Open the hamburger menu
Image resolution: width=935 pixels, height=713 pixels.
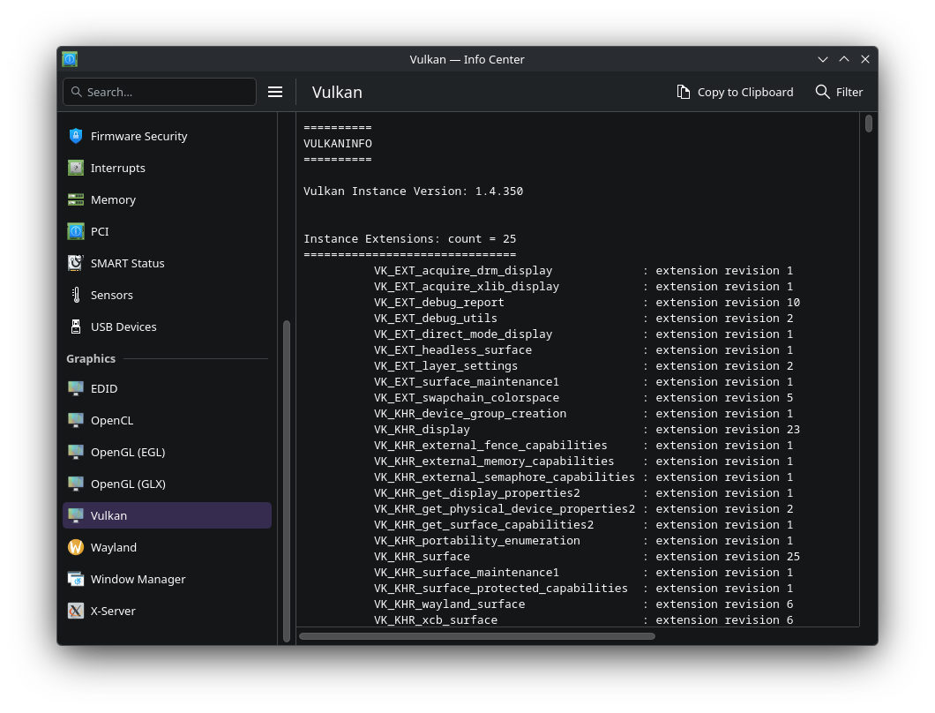coord(275,92)
